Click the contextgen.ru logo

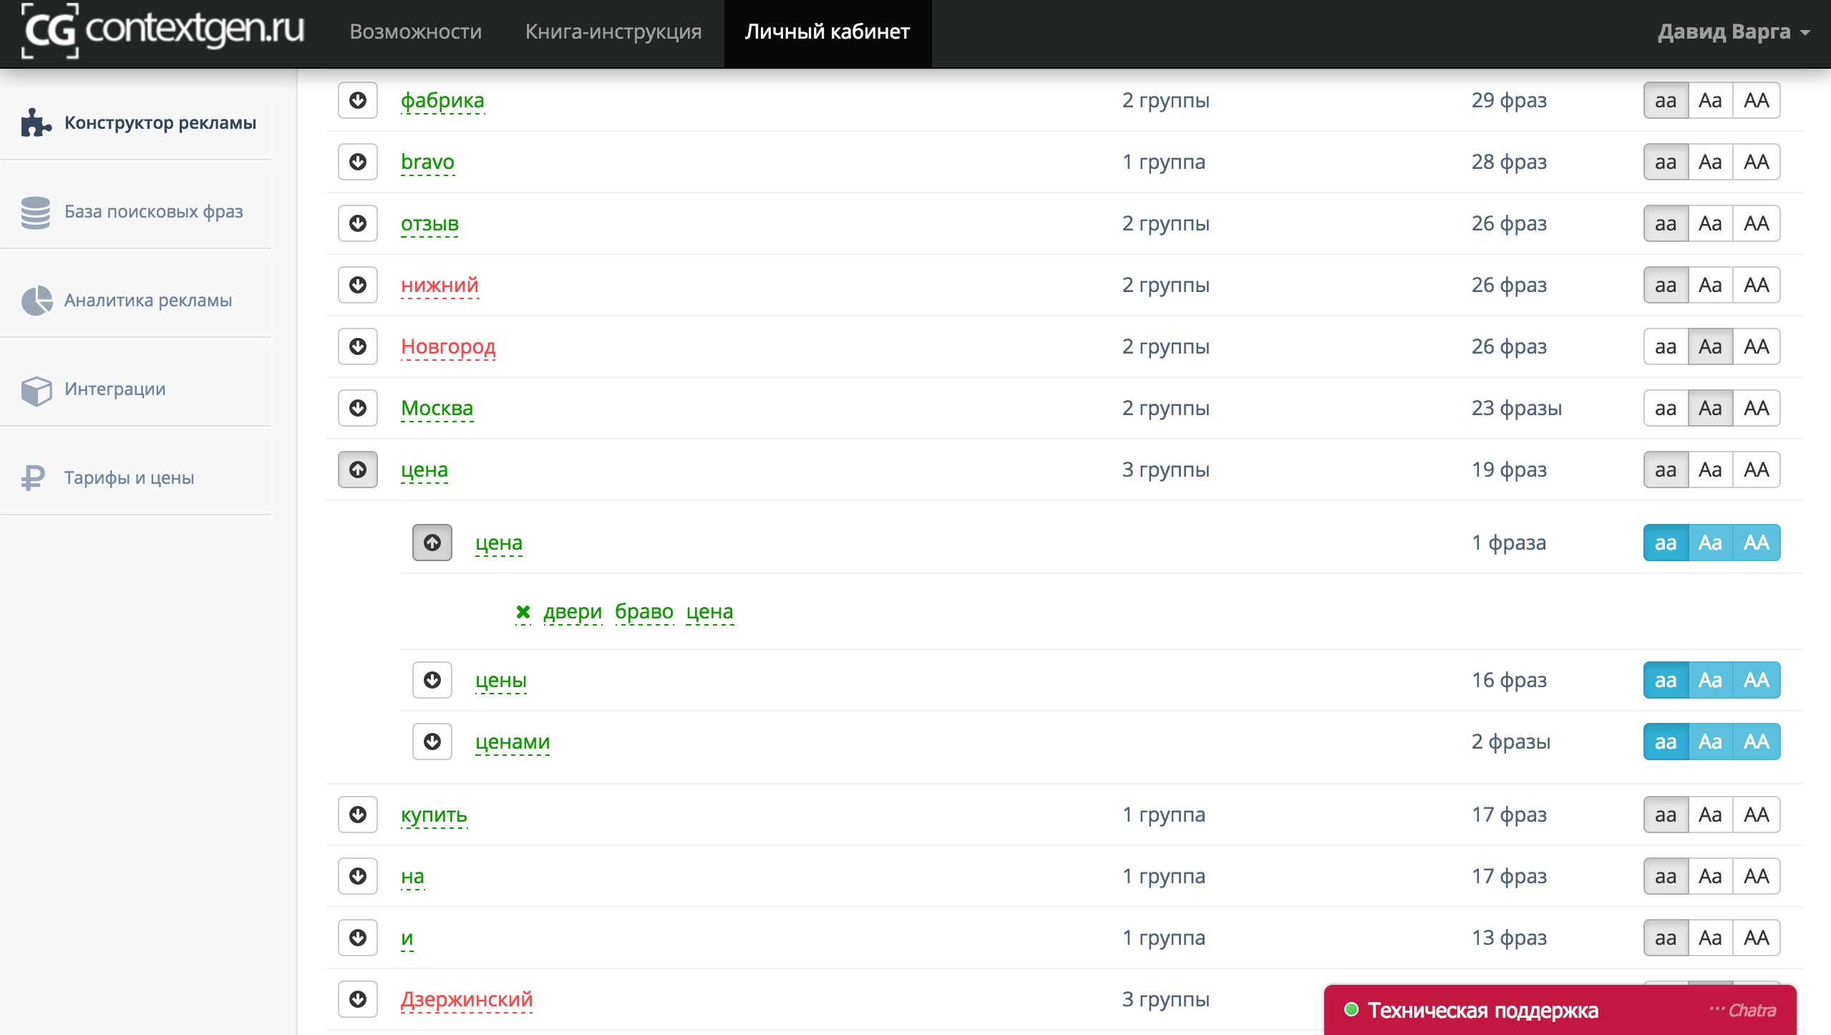(163, 30)
